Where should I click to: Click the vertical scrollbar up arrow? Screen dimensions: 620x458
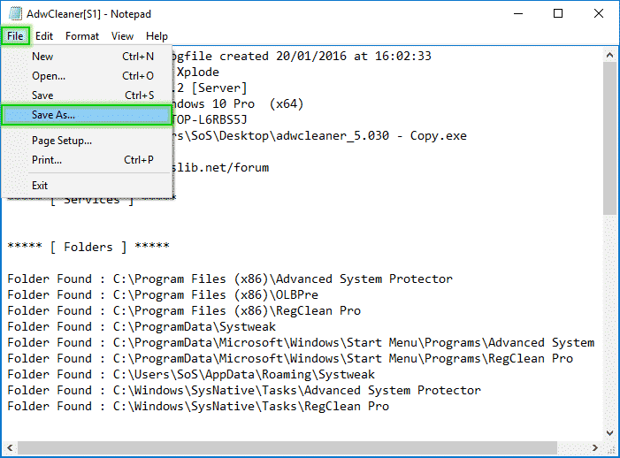610,55
